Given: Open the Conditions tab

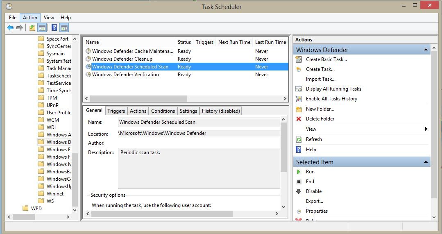Looking at the screenshot, I should click(x=163, y=111).
